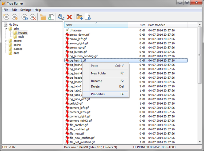Click the Rename (AB/AC) toolbar icon
The image size is (204, 151).
[61, 17]
